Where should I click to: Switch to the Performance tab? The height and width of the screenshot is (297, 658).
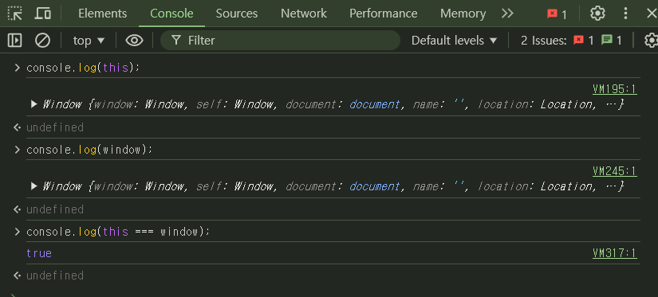(383, 14)
